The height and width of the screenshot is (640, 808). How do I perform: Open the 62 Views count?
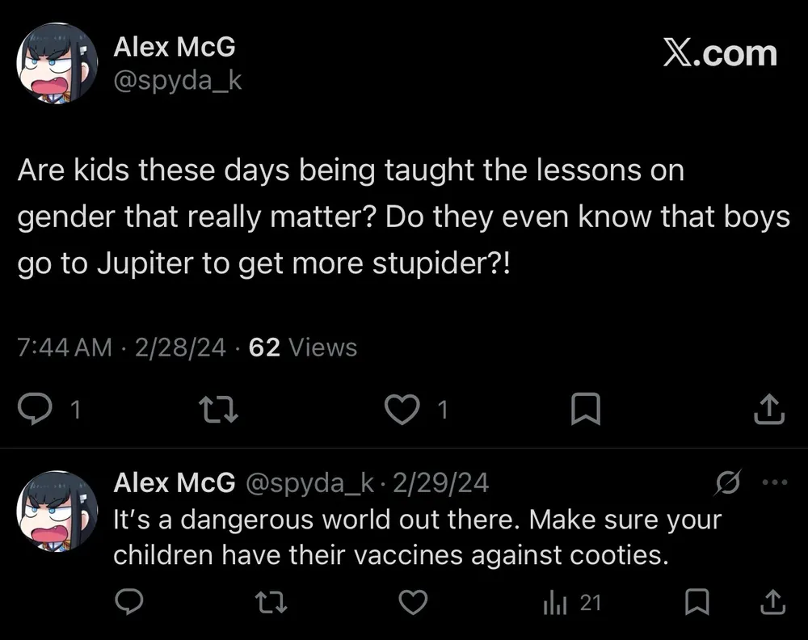tap(303, 347)
